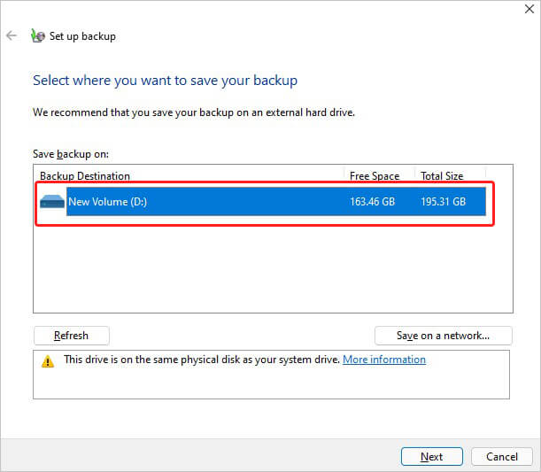Click the back arrow icon

tap(12, 35)
